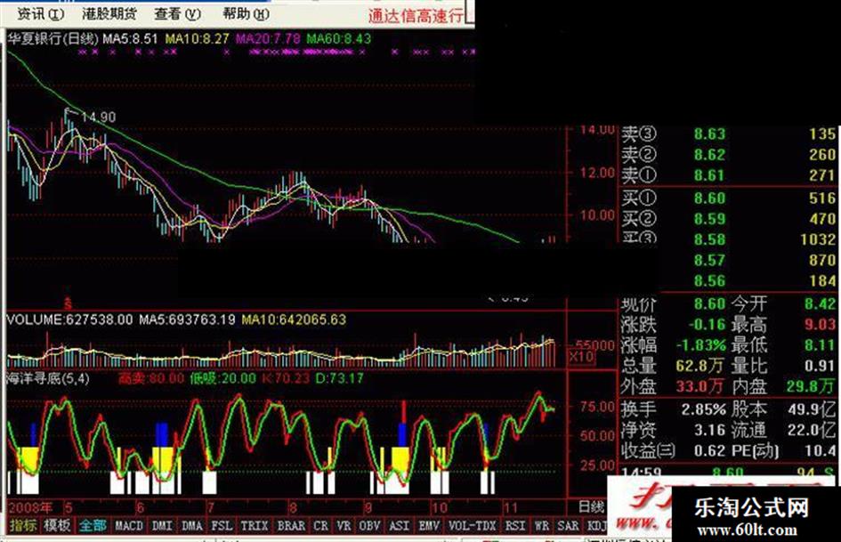The height and width of the screenshot is (542, 841).
Task: Switch to TRIX indicator tab
Action: tap(255, 525)
